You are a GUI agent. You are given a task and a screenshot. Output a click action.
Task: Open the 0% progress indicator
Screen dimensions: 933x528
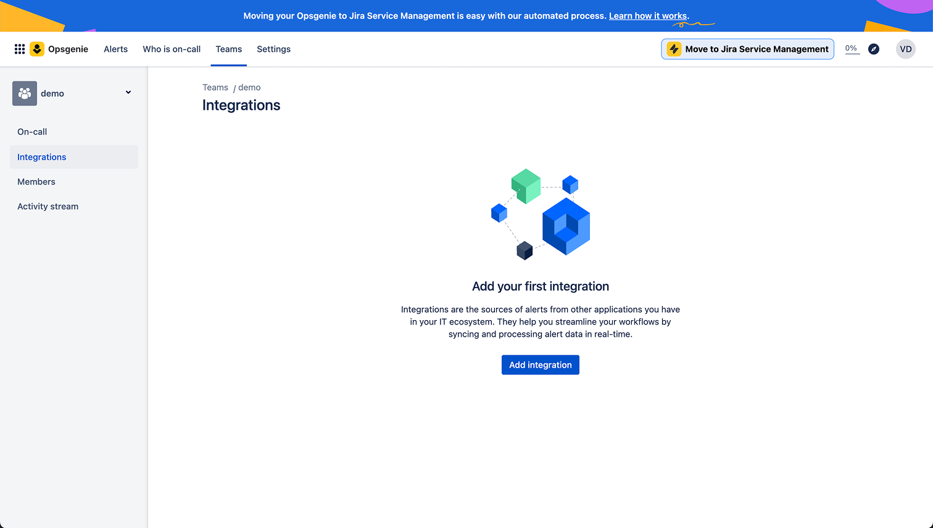[x=852, y=49]
